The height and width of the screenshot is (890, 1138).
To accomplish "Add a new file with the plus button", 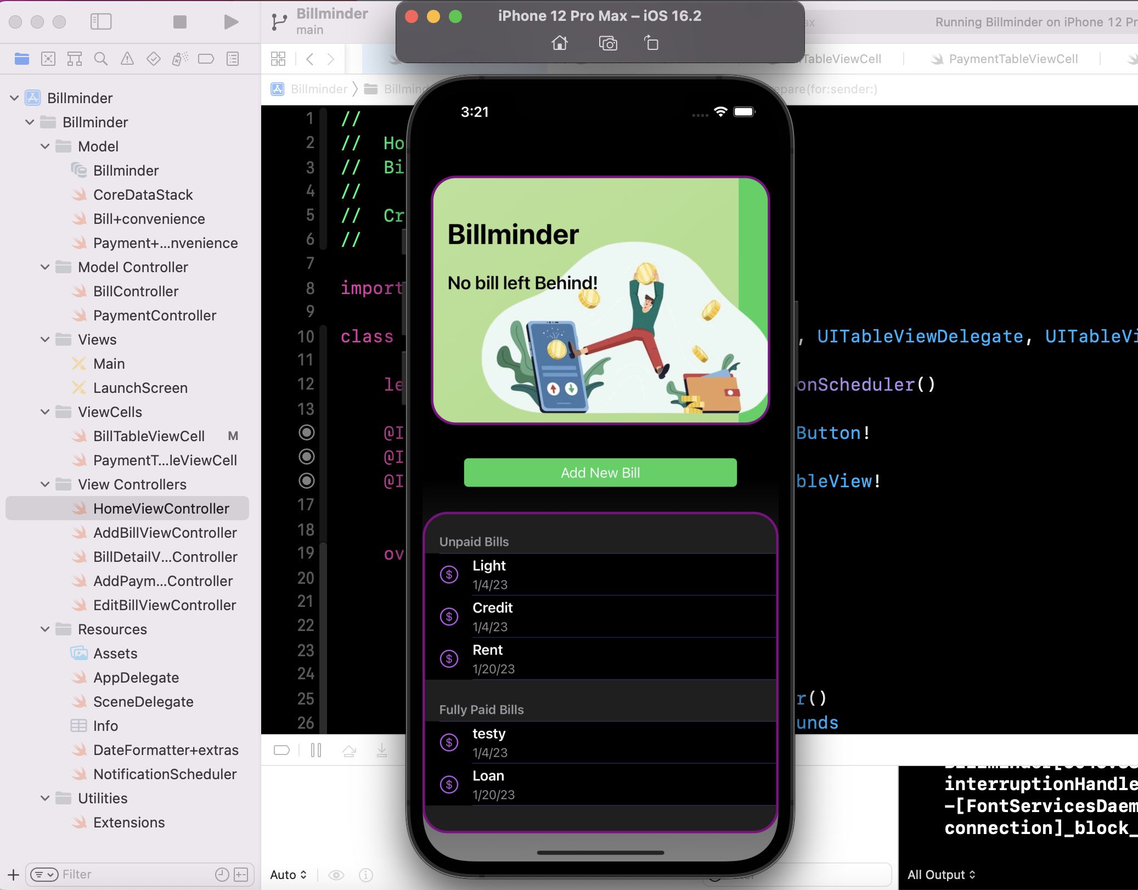I will (x=14, y=875).
